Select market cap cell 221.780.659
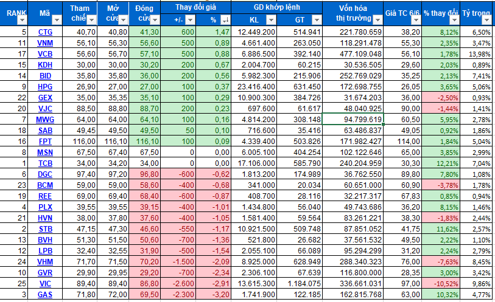495x302 pixels. point(353,32)
